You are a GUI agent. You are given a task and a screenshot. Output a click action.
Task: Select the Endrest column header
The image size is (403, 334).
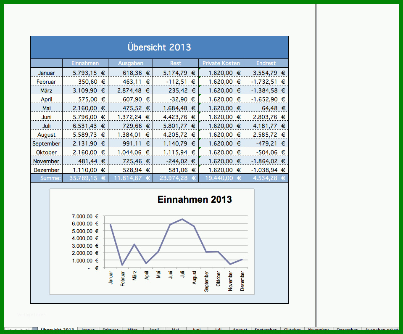tap(266, 63)
